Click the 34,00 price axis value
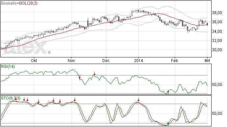Image resolution: width=227 pixels, height=127 pixels. [x=217, y=32]
